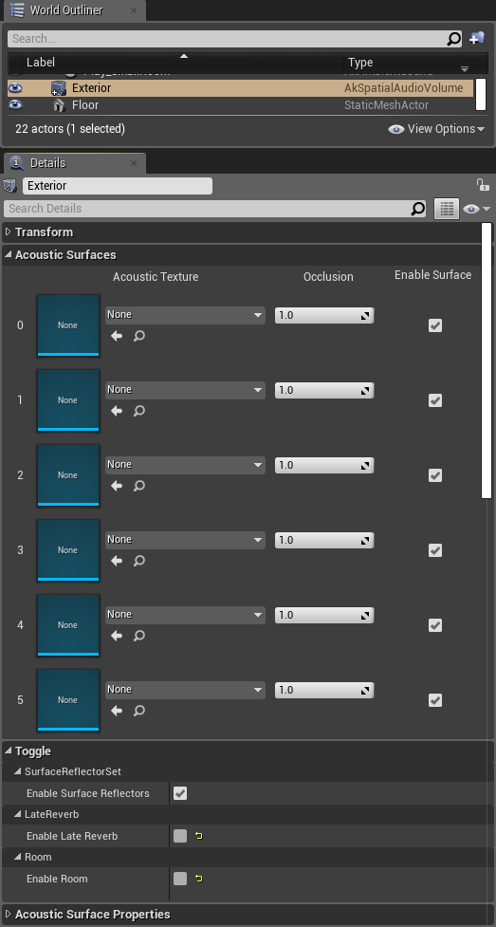Check Enable Room
Viewport: 496px width, 927px height.
pyautogui.click(x=180, y=879)
